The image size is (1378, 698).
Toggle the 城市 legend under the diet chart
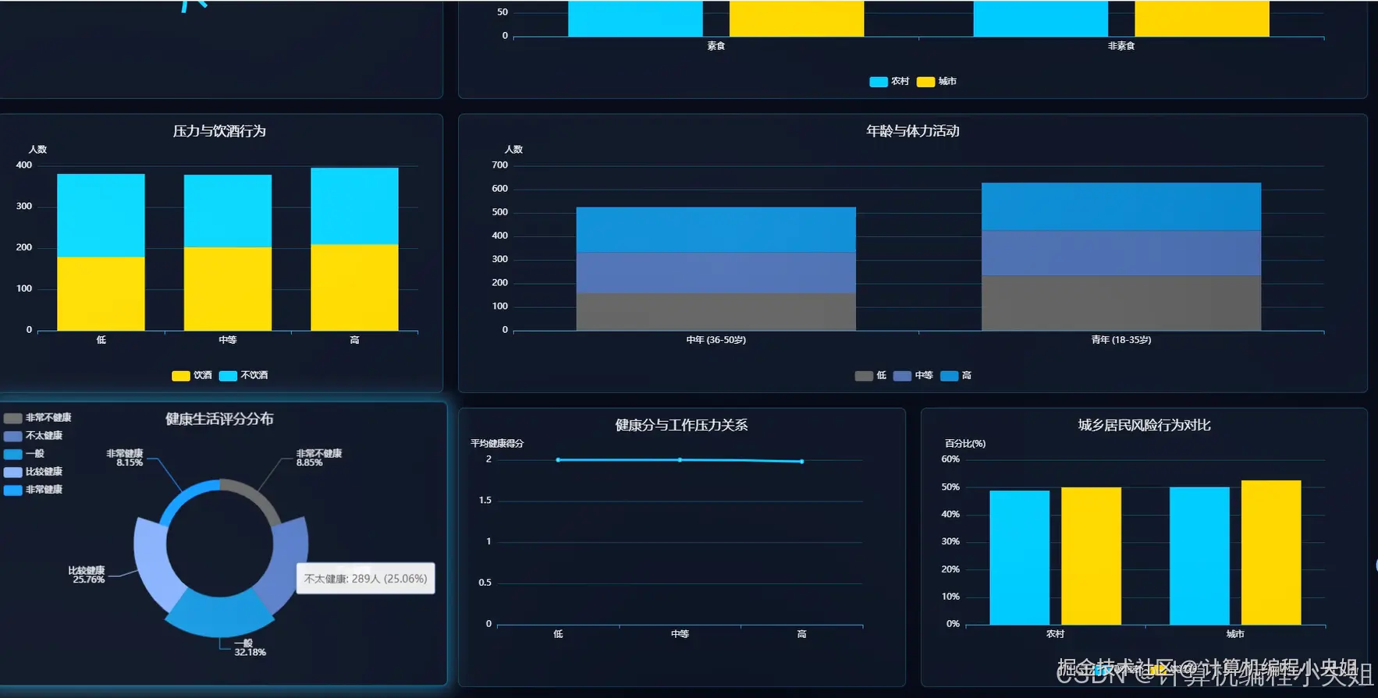point(936,81)
